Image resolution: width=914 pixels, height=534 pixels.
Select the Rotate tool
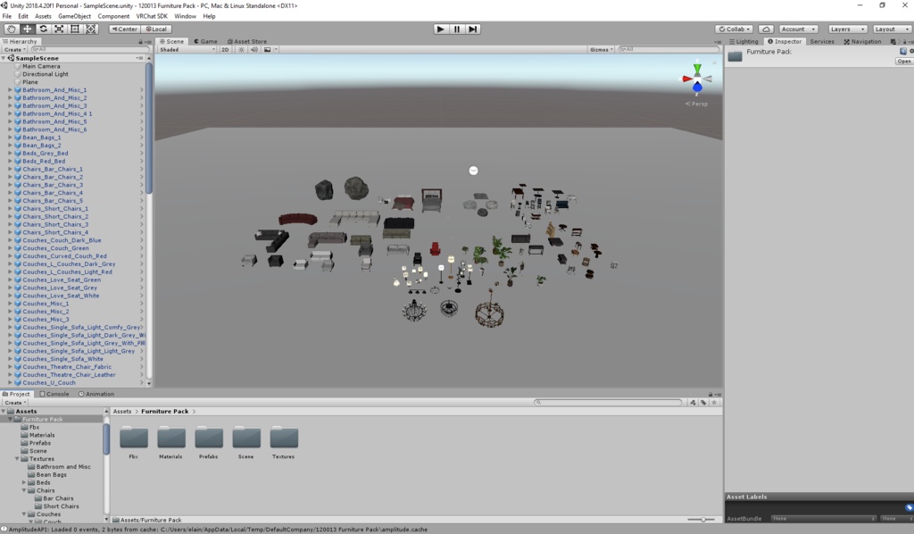pyautogui.click(x=43, y=29)
